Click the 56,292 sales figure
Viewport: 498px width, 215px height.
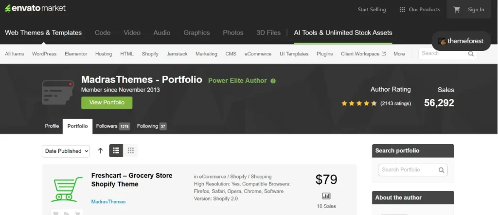pos(439,103)
